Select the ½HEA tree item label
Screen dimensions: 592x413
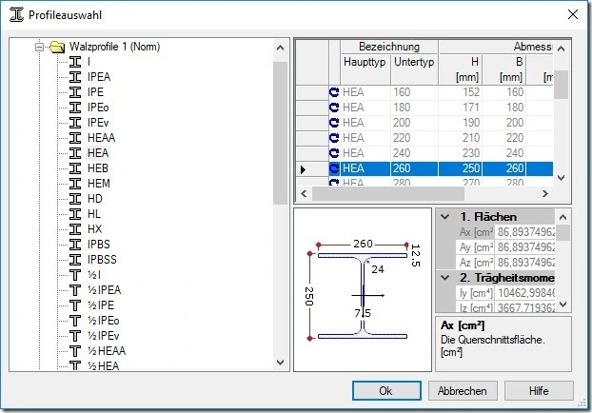103,365
